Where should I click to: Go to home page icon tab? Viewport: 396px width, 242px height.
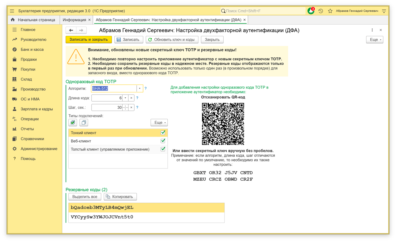click(x=13, y=20)
